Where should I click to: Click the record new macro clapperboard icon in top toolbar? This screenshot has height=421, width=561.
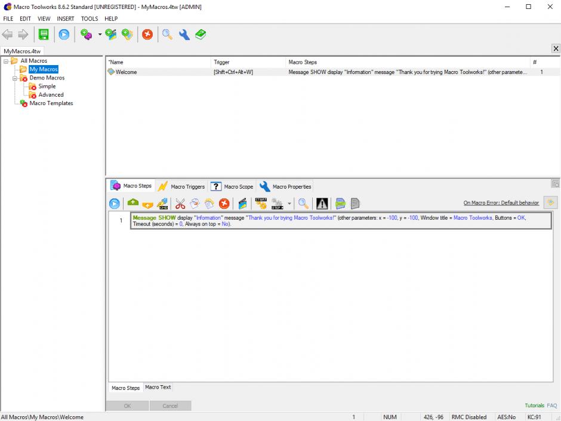coord(111,35)
